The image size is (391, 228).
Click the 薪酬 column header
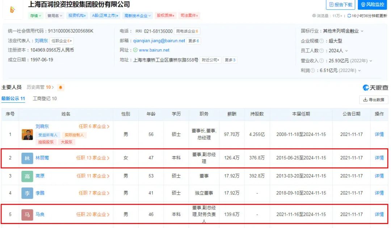(x=232, y=114)
